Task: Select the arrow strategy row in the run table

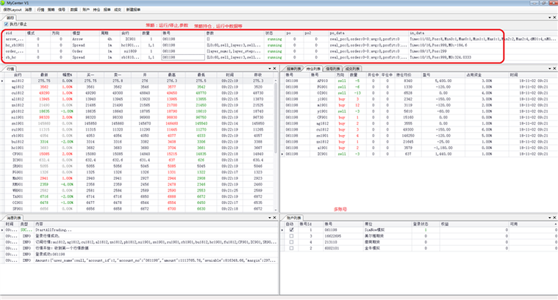Action: point(15,39)
